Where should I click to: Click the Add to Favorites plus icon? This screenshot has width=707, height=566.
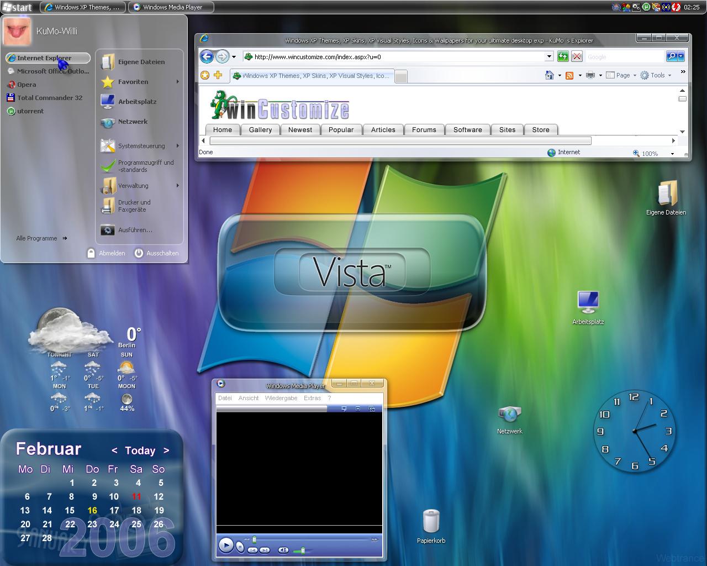point(218,75)
